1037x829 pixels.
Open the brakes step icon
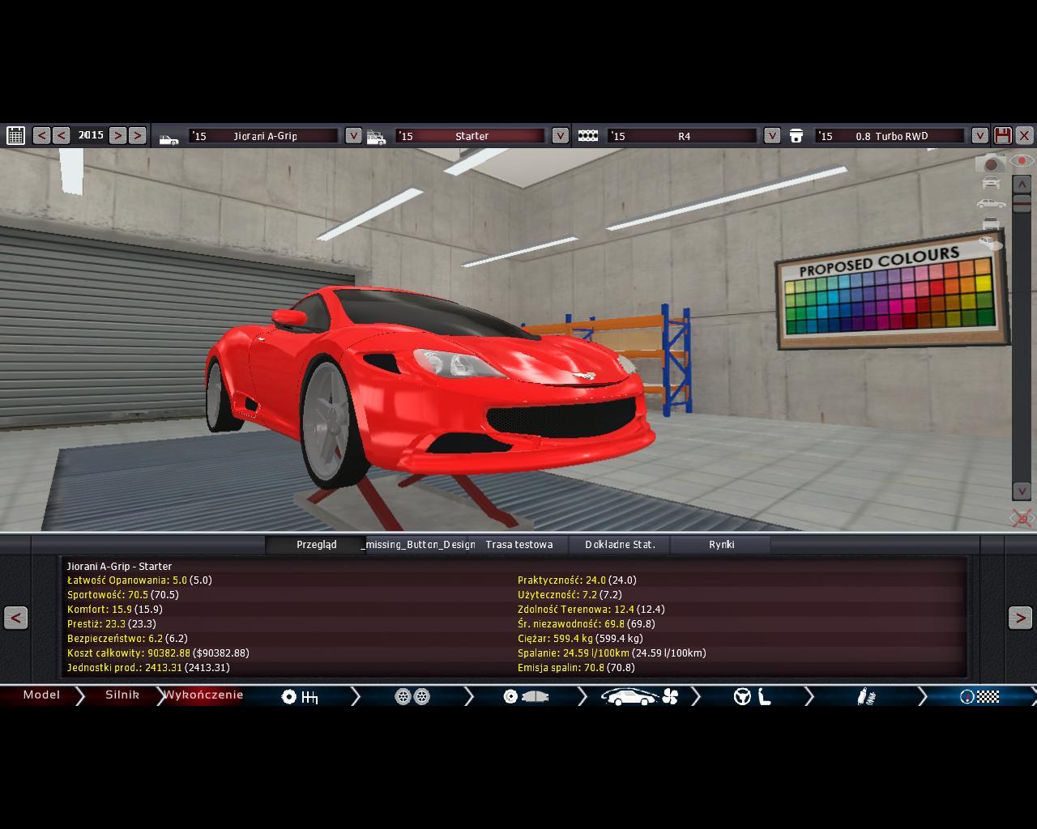tap(526, 696)
